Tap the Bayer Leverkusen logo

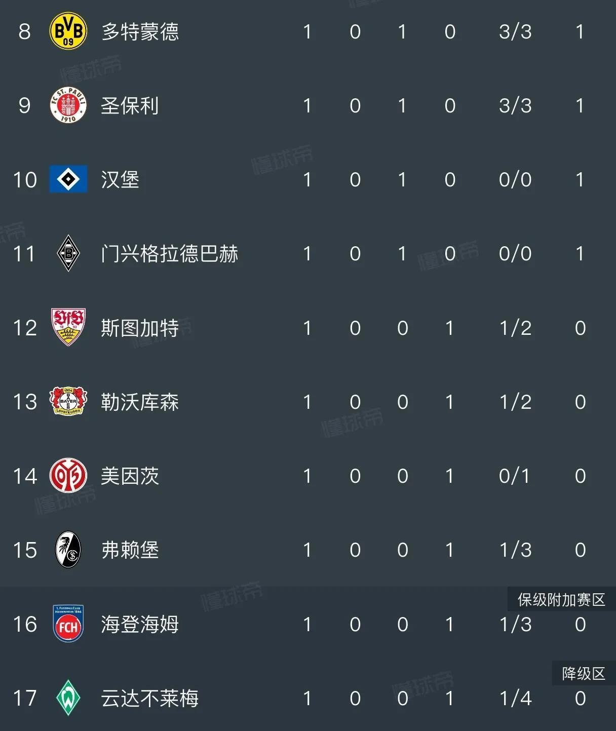coord(68,402)
